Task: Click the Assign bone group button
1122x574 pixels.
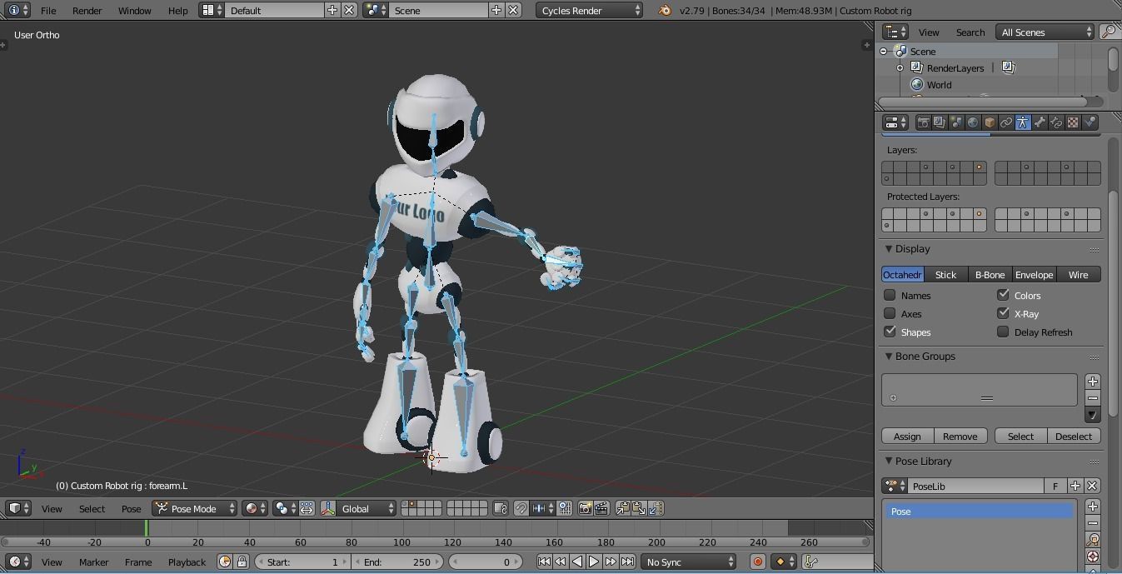Action: pos(907,437)
